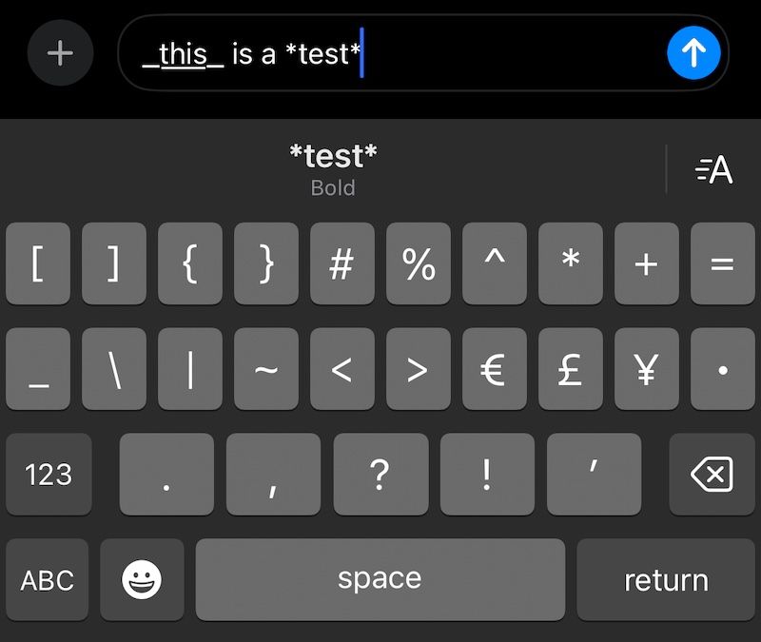Switch to the 123 numbers keyboard
761x642 pixels.
pyautogui.click(x=48, y=474)
